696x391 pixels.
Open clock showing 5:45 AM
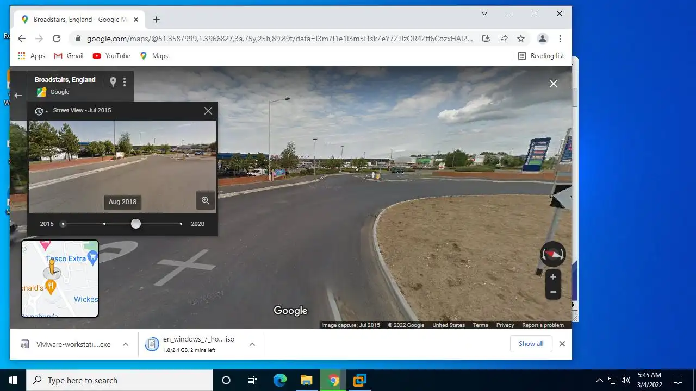(649, 380)
